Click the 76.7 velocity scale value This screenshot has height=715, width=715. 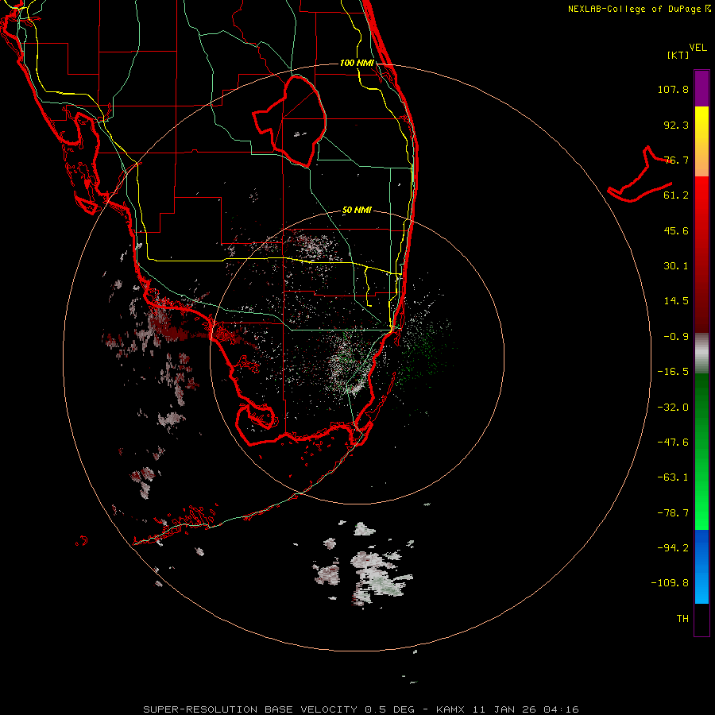pyautogui.click(x=676, y=160)
